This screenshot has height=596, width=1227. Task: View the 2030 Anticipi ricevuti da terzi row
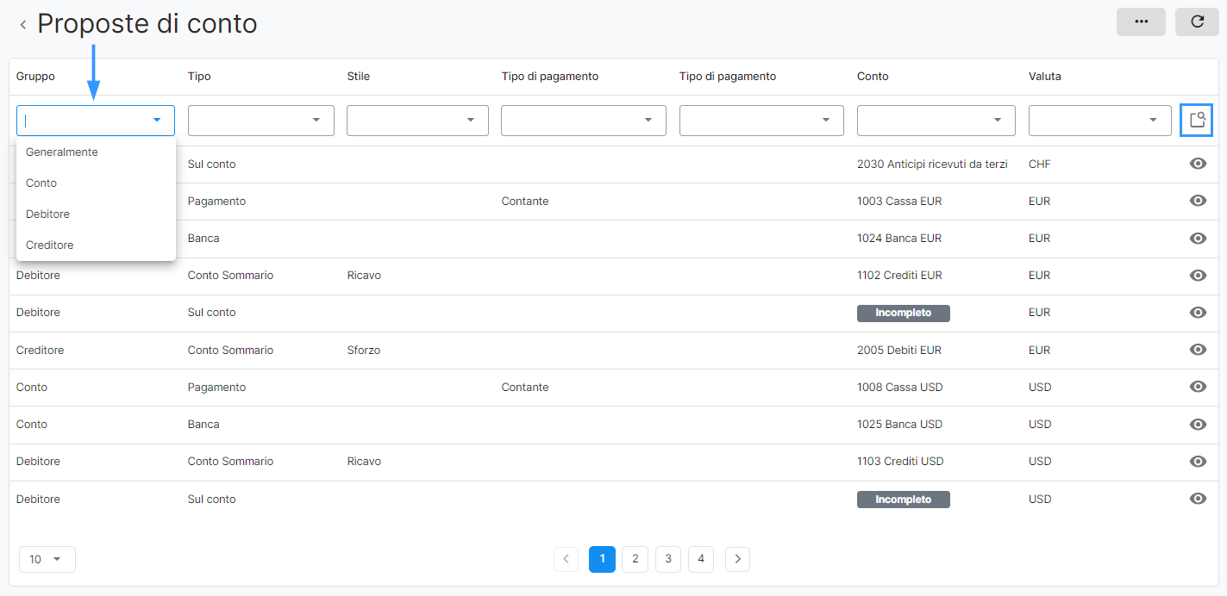coord(1197,164)
